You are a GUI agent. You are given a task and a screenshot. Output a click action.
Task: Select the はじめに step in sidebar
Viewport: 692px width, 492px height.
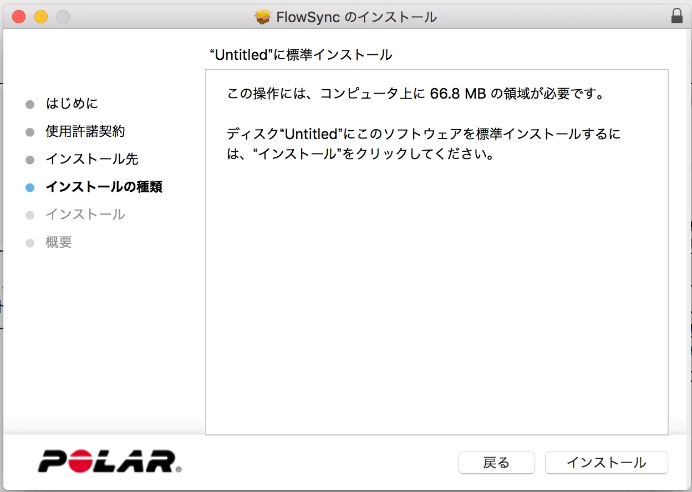pos(72,104)
